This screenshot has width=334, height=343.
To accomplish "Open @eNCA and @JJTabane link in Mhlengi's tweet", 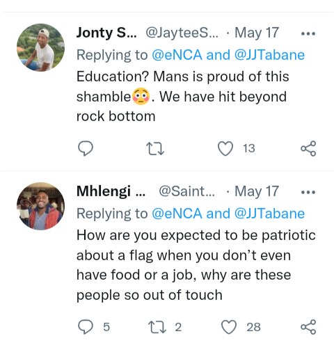I will pyautogui.click(x=228, y=214).
